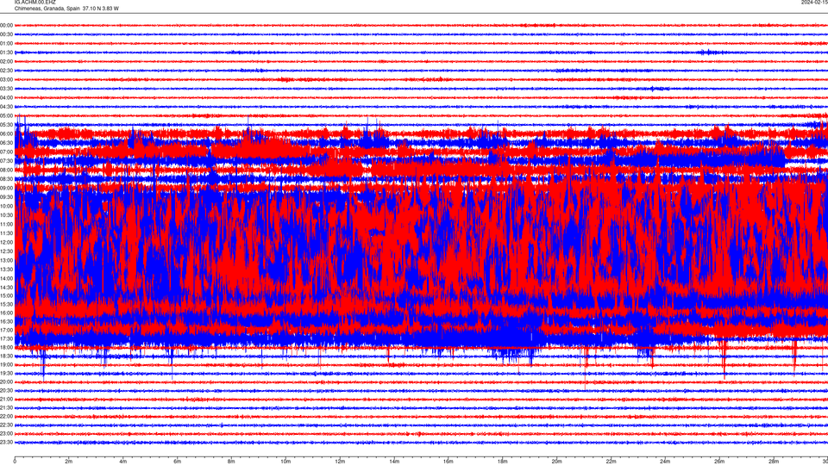Pick the 17:00 time row label
828x465 pixels.
(6, 330)
